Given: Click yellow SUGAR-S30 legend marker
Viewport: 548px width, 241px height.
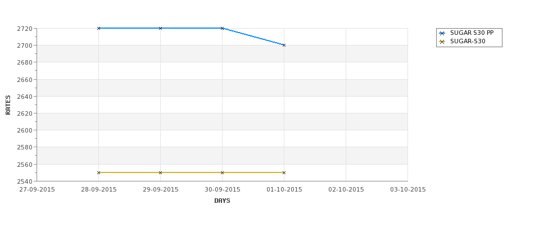Looking at the screenshot, I should tap(442, 42).
